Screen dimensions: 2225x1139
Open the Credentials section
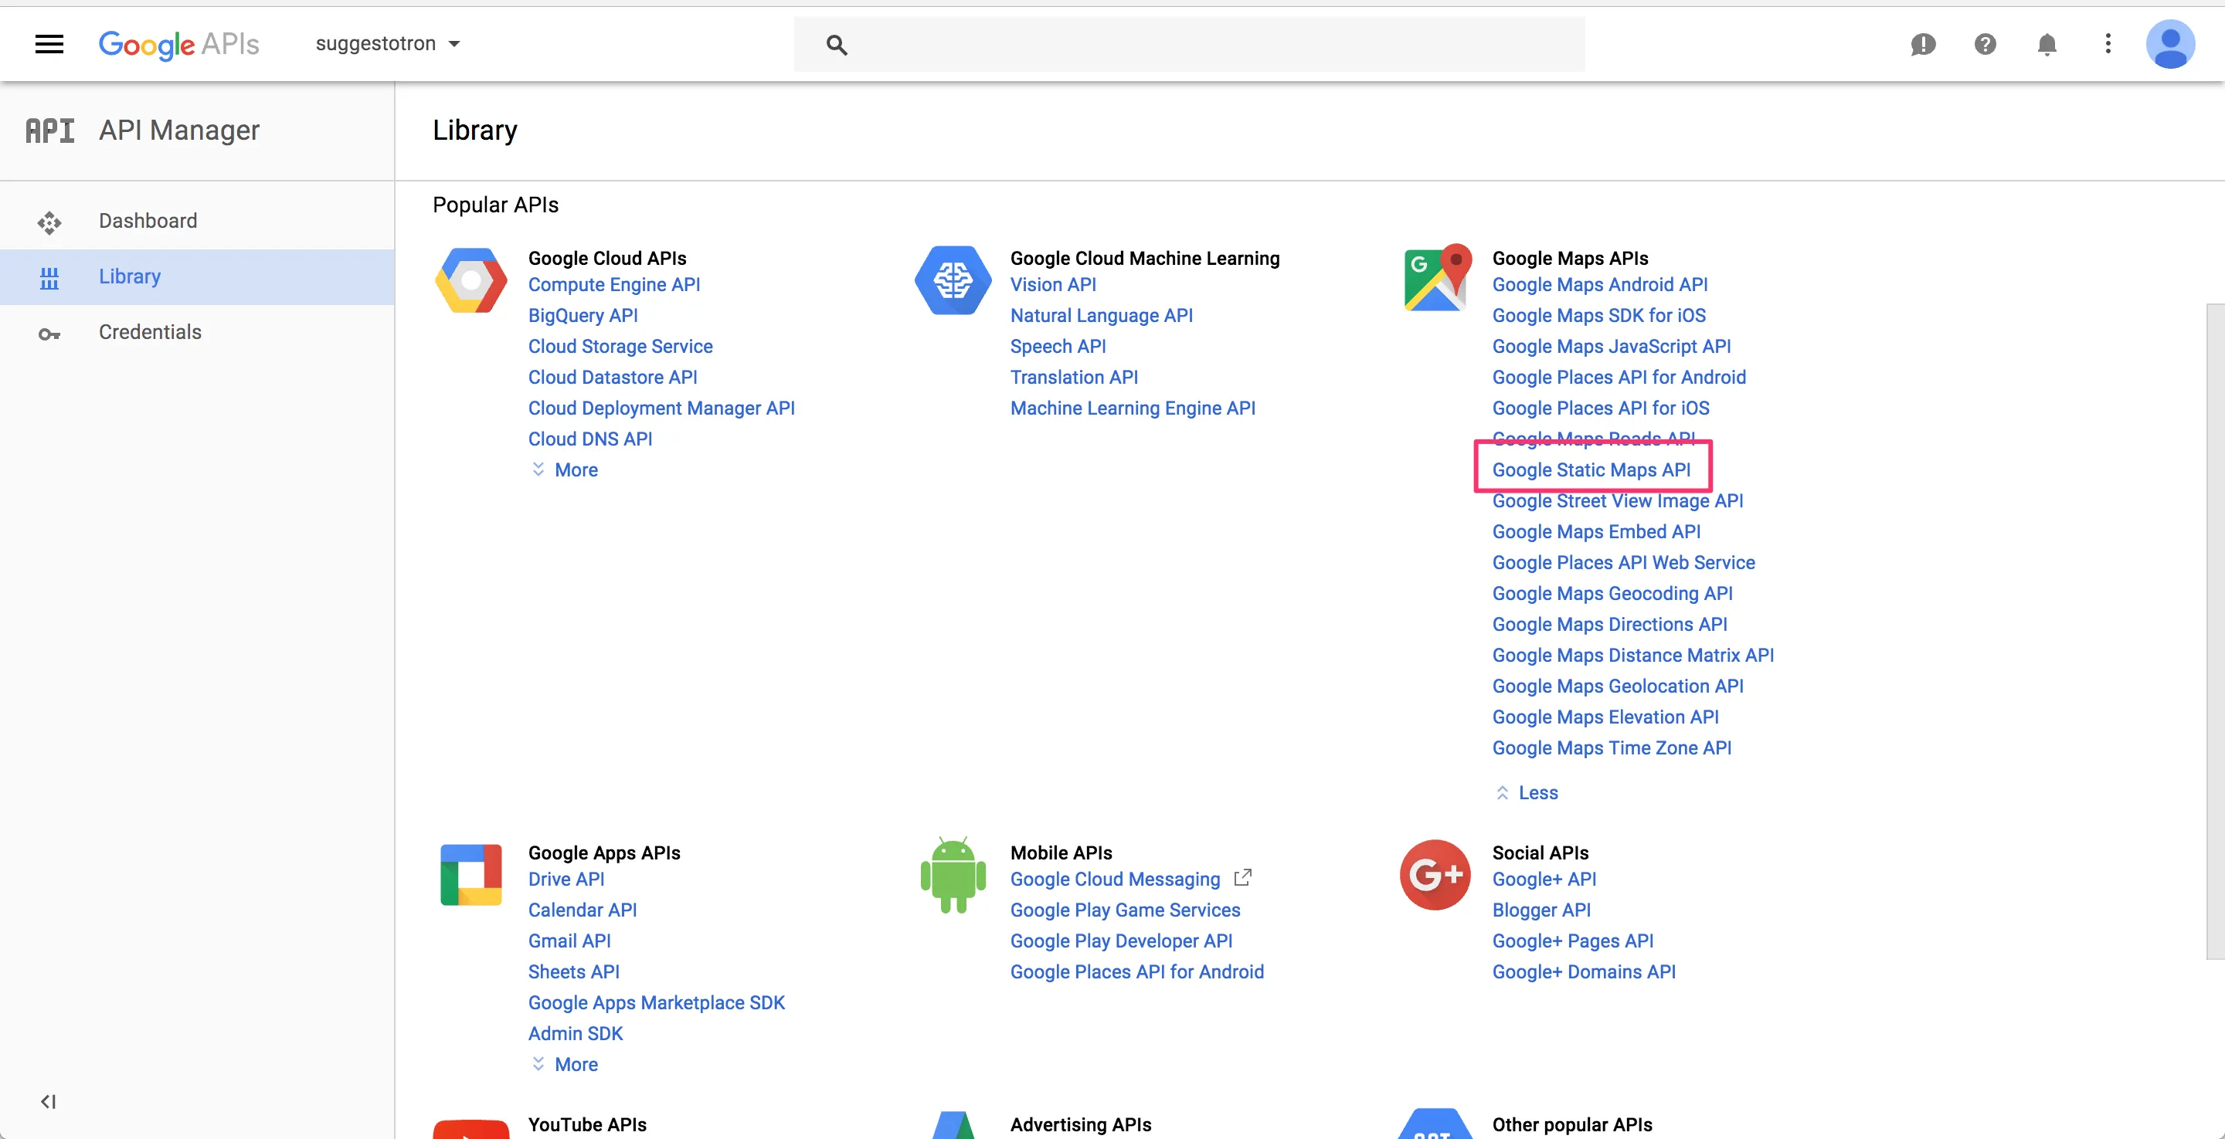149,331
